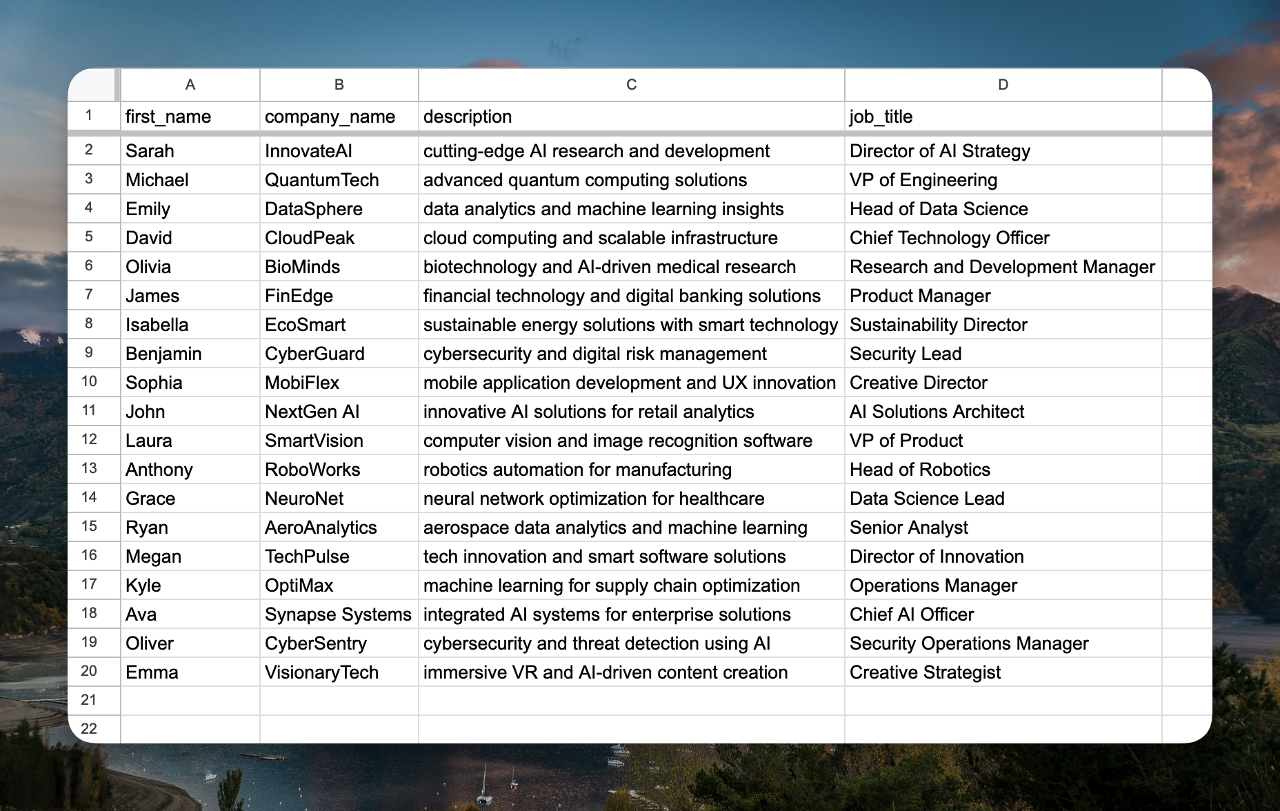Click the InnovateAI company cell

pyautogui.click(x=339, y=150)
